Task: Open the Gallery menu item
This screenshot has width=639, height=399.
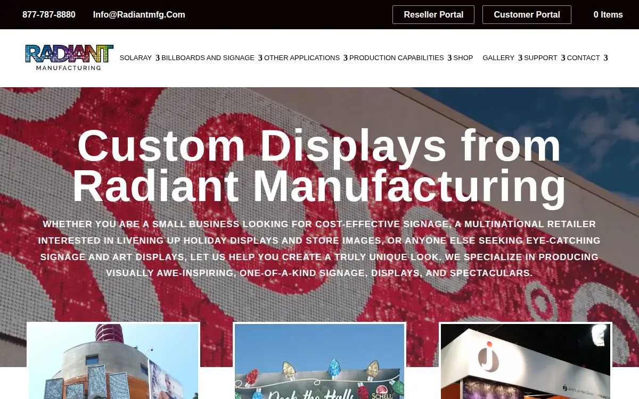Action: (498, 58)
